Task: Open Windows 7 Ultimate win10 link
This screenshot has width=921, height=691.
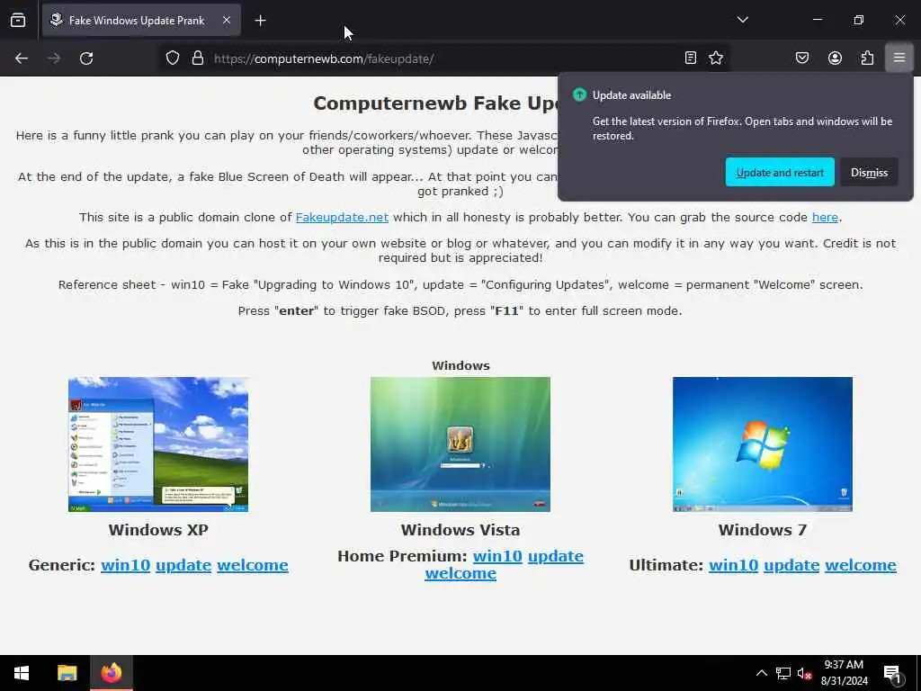Action: (x=734, y=565)
